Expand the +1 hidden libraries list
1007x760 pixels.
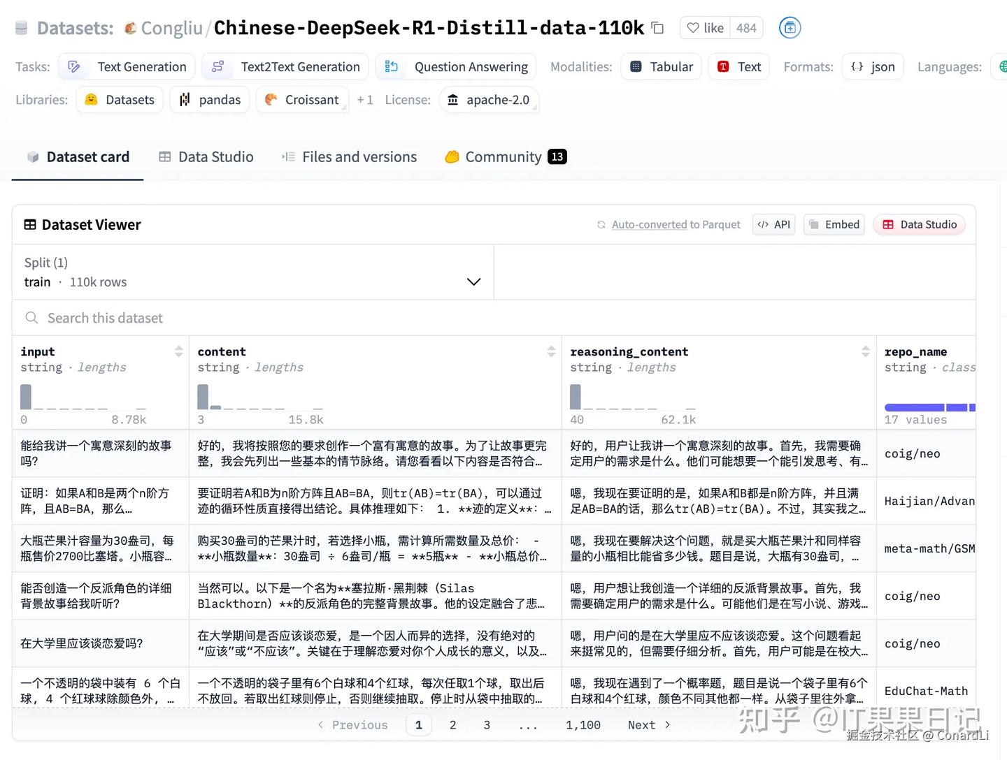(365, 99)
